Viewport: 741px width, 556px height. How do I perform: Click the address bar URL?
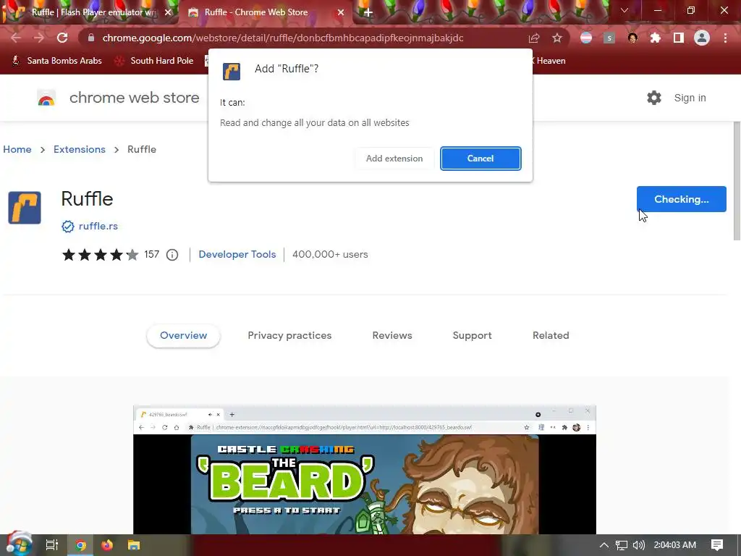(x=283, y=38)
